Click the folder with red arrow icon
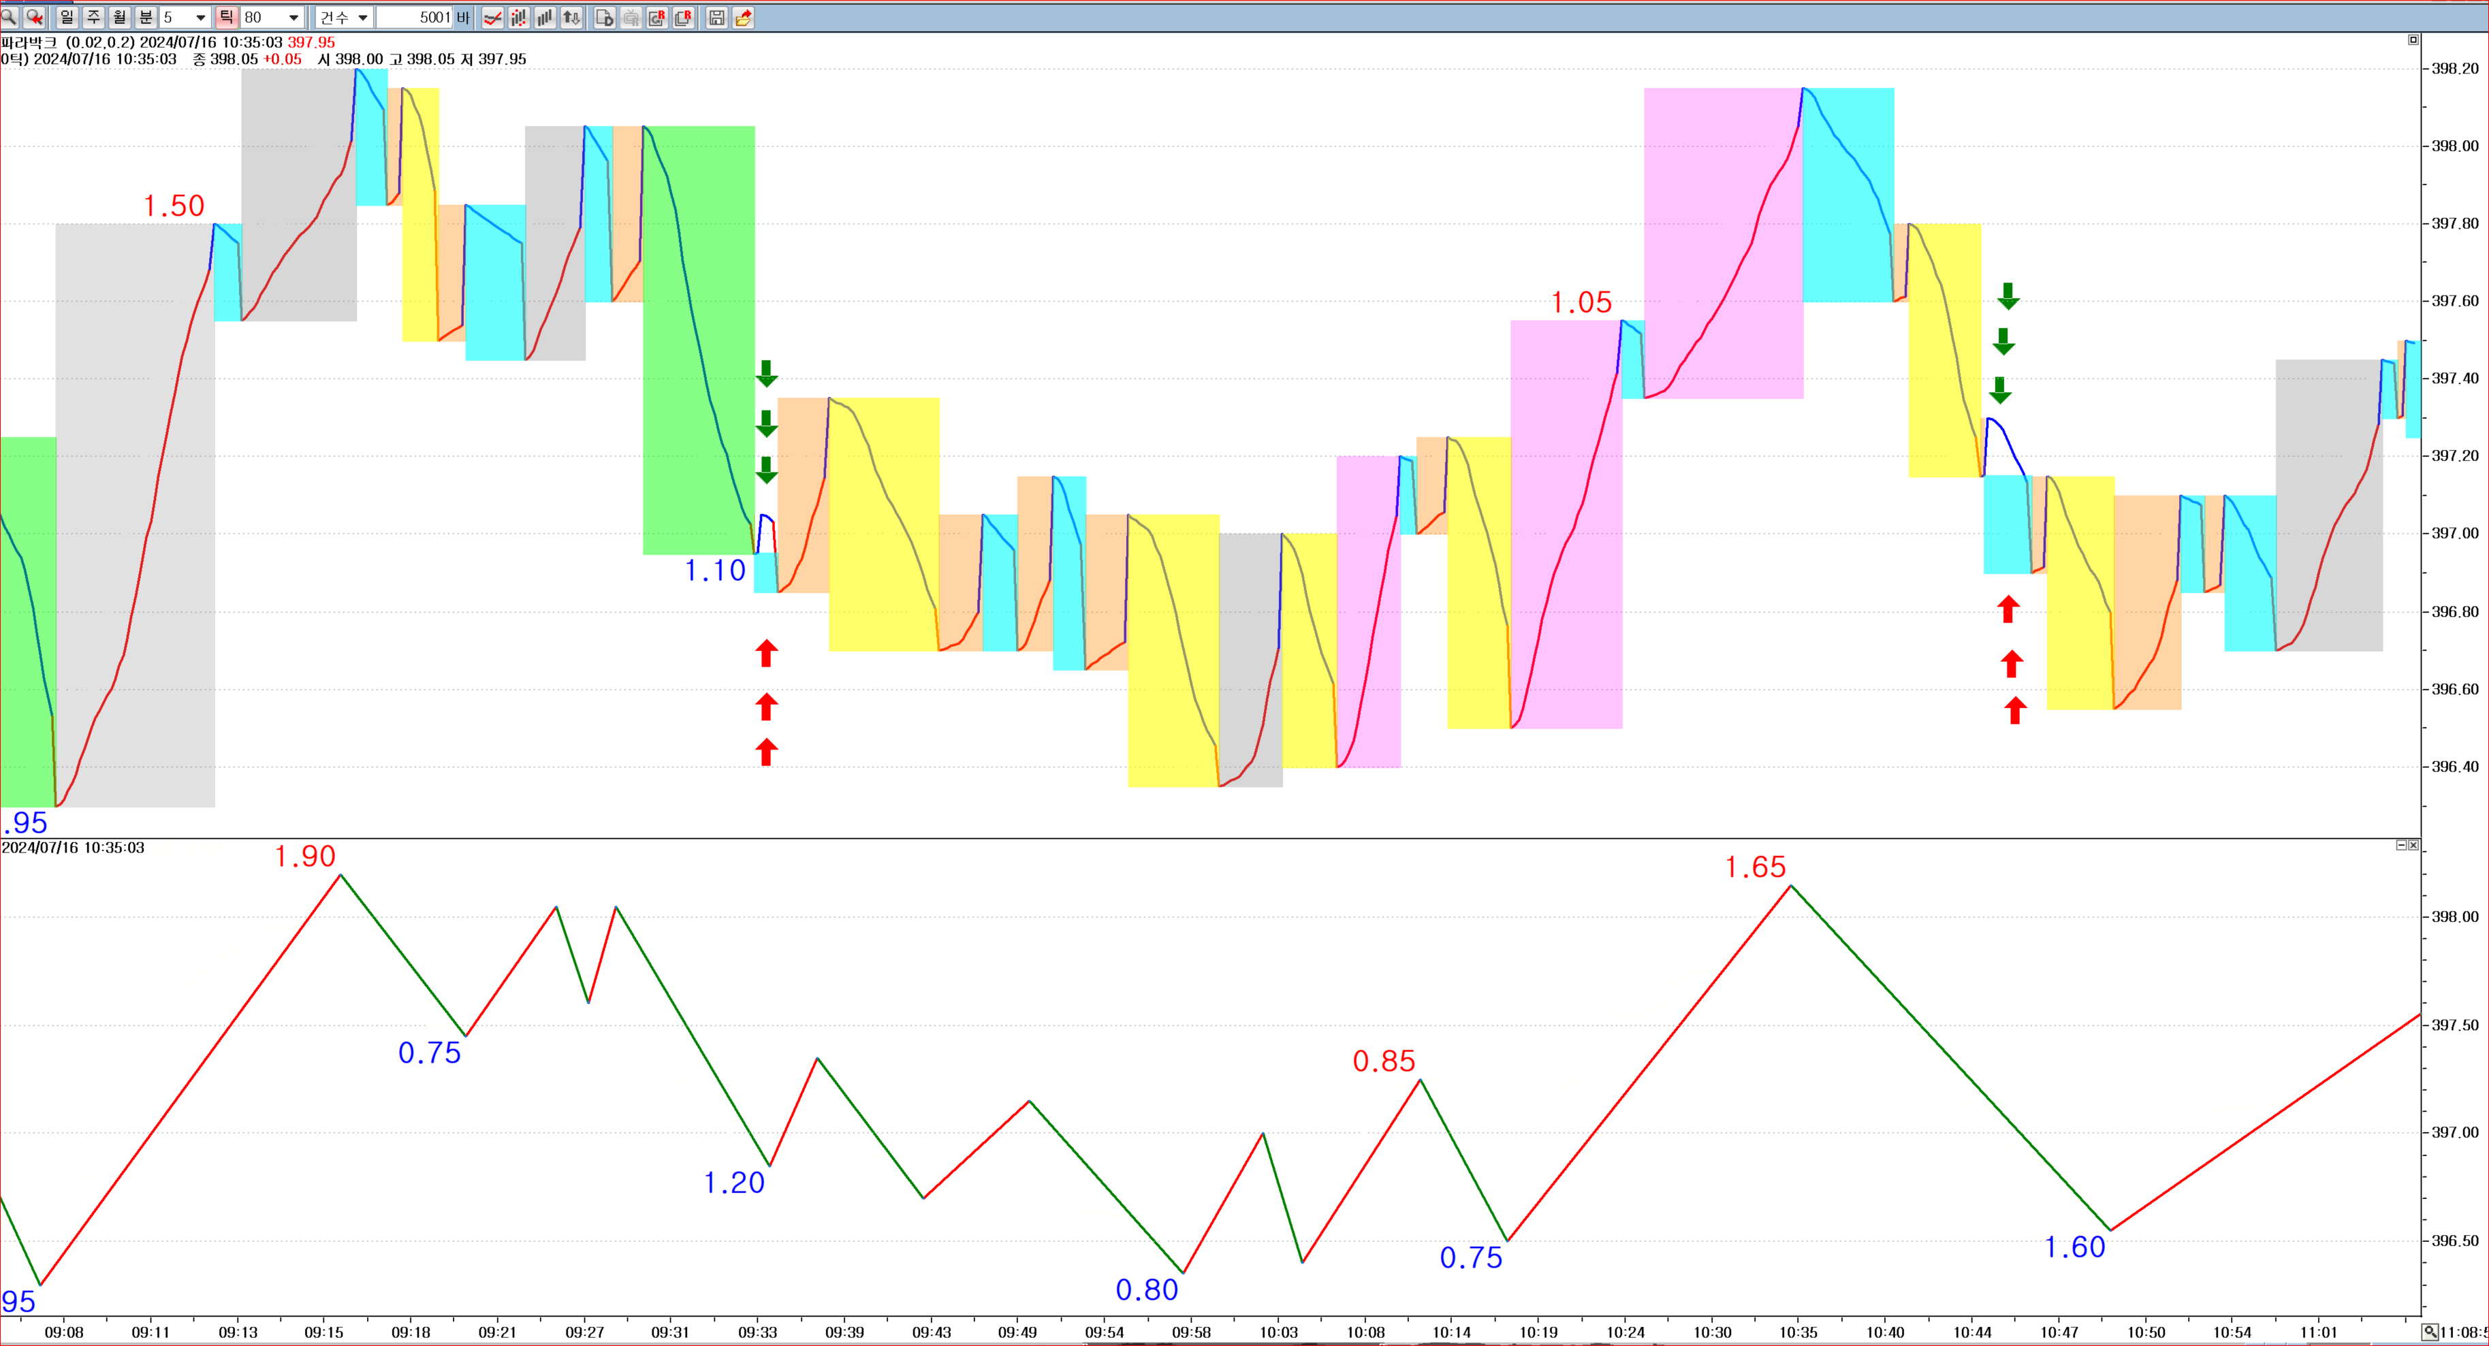The height and width of the screenshot is (1346, 2489). (743, 18)
